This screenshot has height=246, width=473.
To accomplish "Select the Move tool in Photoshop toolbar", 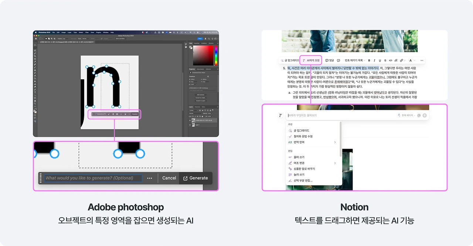I will (x=35, y=45).
